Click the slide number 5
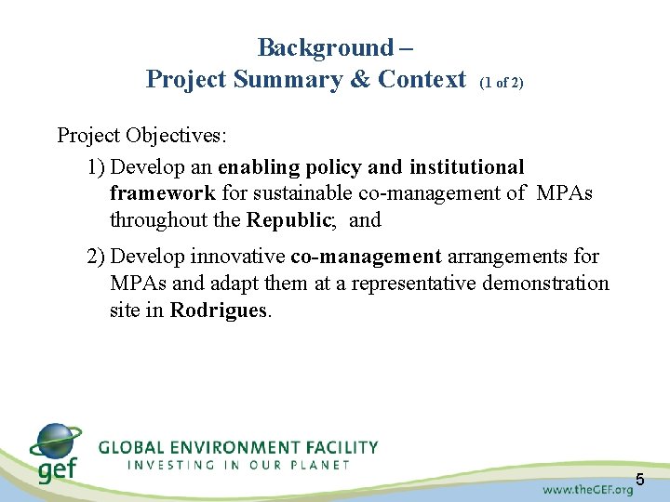The height and width of the screenshot is (502, 670). (x=639, y=480)
